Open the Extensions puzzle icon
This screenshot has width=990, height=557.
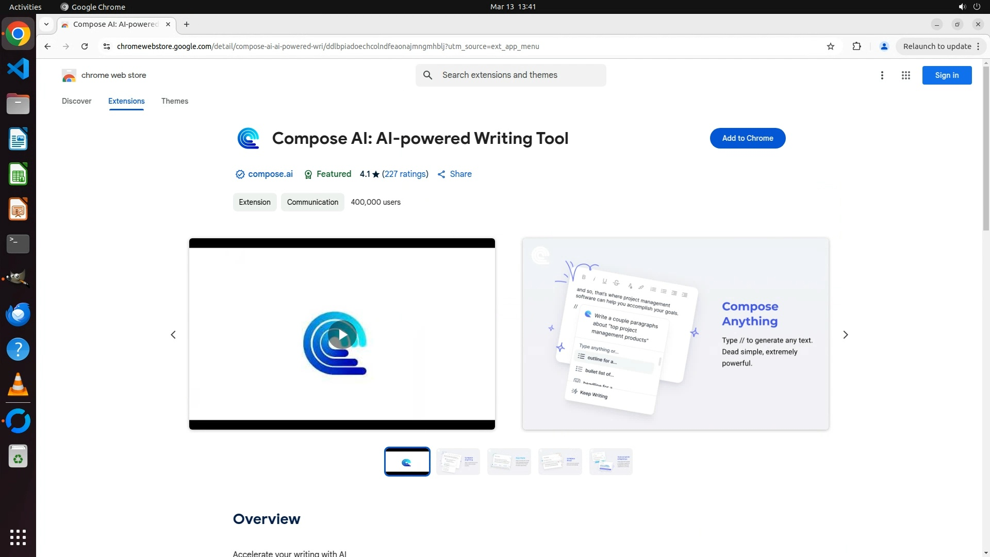(x=856, y=46)
